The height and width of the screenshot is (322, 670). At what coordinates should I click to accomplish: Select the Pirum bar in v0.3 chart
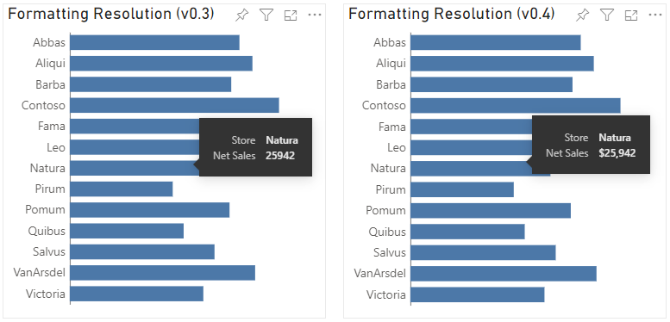[x=122, y=189]
